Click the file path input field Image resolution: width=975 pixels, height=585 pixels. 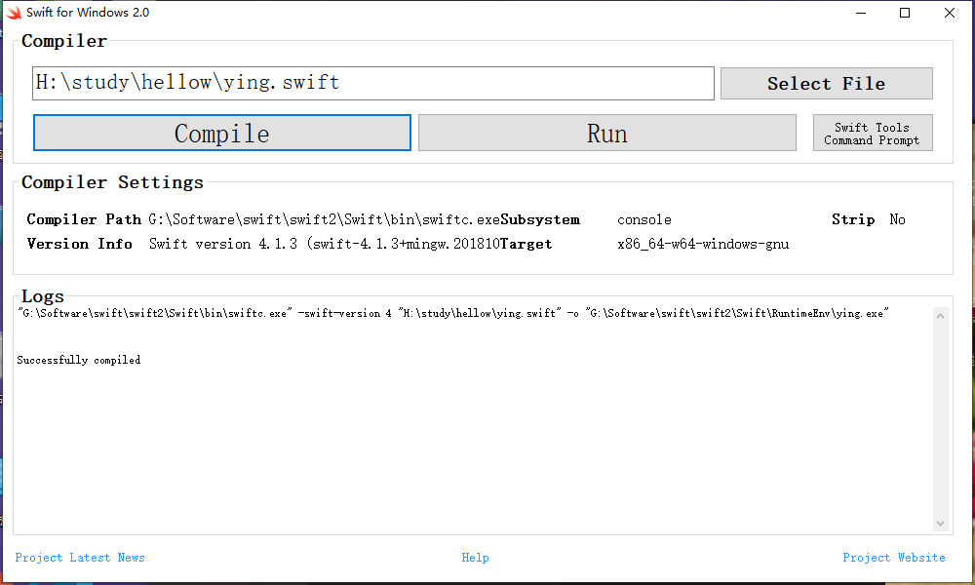[373, 83]
